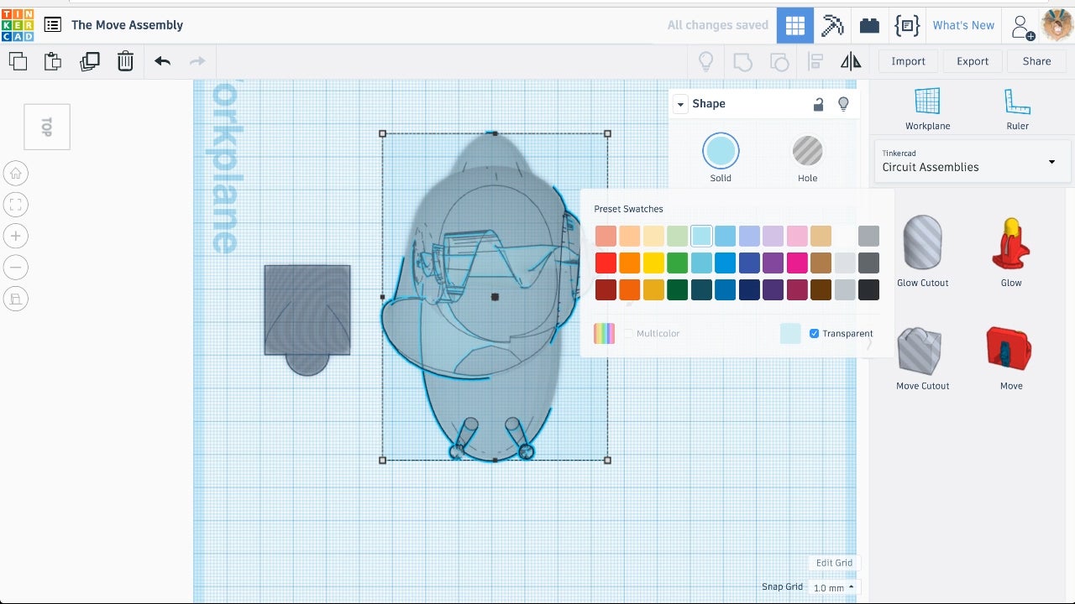Viewport: 1075px width, 604px height.
Task: Open the What's New menu
Action: click(x=963, y=25)
